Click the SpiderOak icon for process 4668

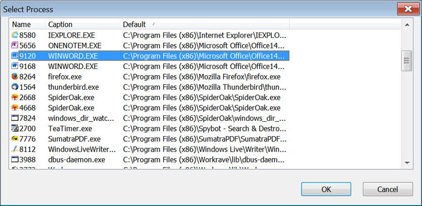point(15,108)
